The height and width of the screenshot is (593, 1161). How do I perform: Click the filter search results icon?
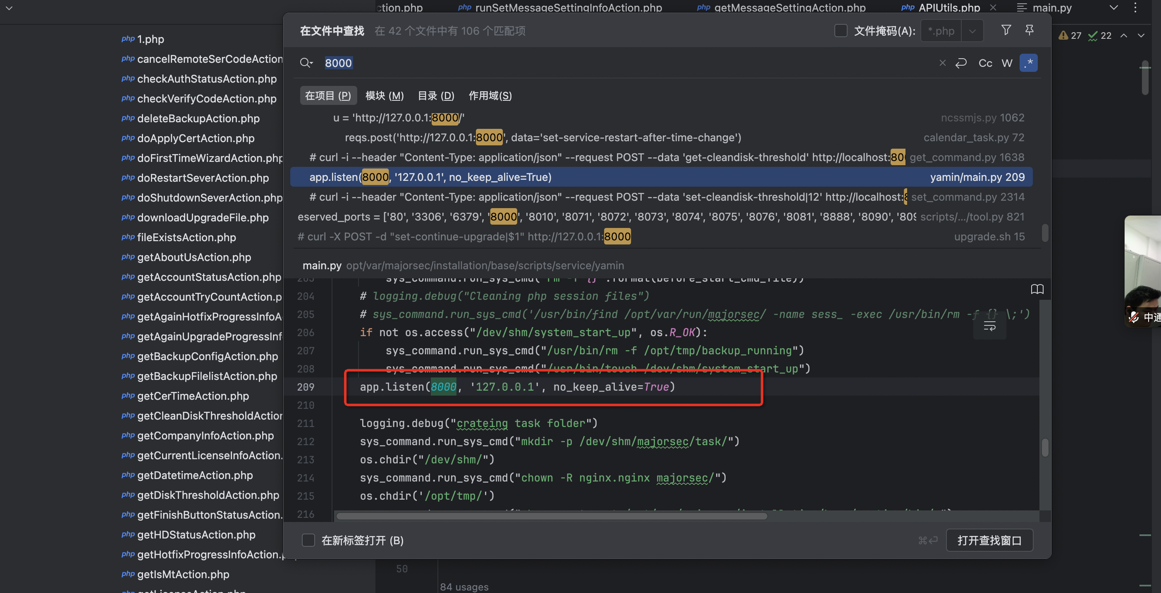click(1006, 30)
